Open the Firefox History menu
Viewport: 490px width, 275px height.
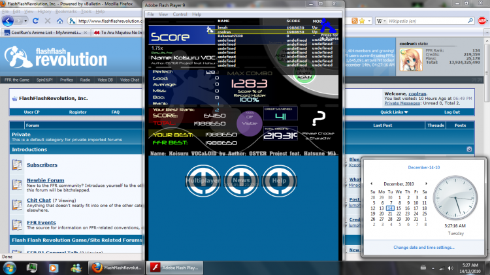[44, 12]
